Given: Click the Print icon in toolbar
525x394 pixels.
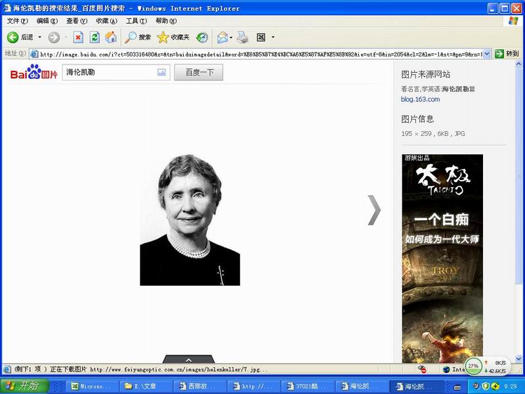Looking at the screenshot, I should pos(242,37).
